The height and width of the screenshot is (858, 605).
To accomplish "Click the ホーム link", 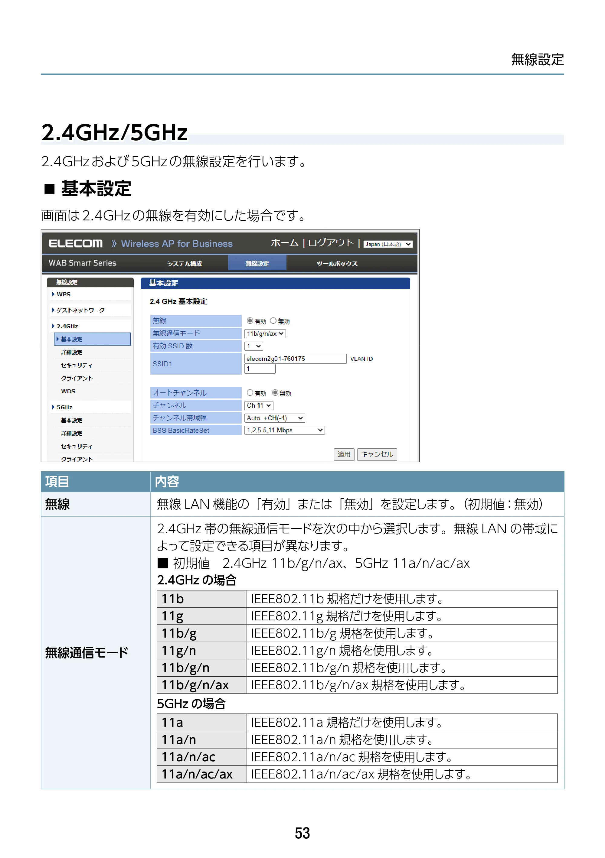I will [x=285, y=243].
